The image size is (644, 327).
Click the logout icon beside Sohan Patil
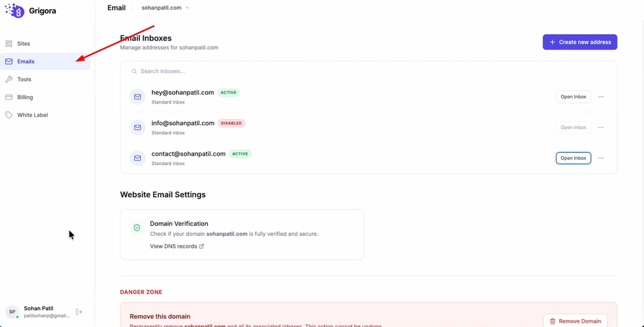click(79, 312)
